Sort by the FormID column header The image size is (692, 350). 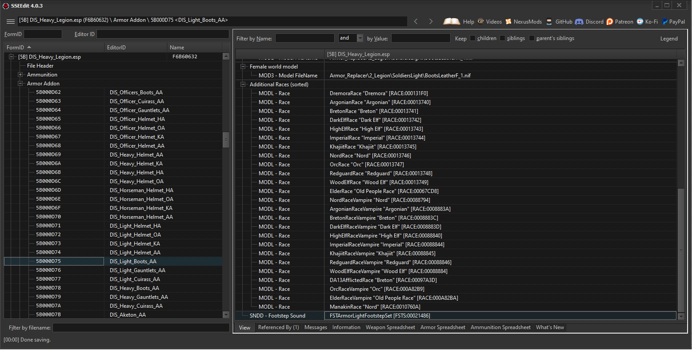(x=54, y=48)
